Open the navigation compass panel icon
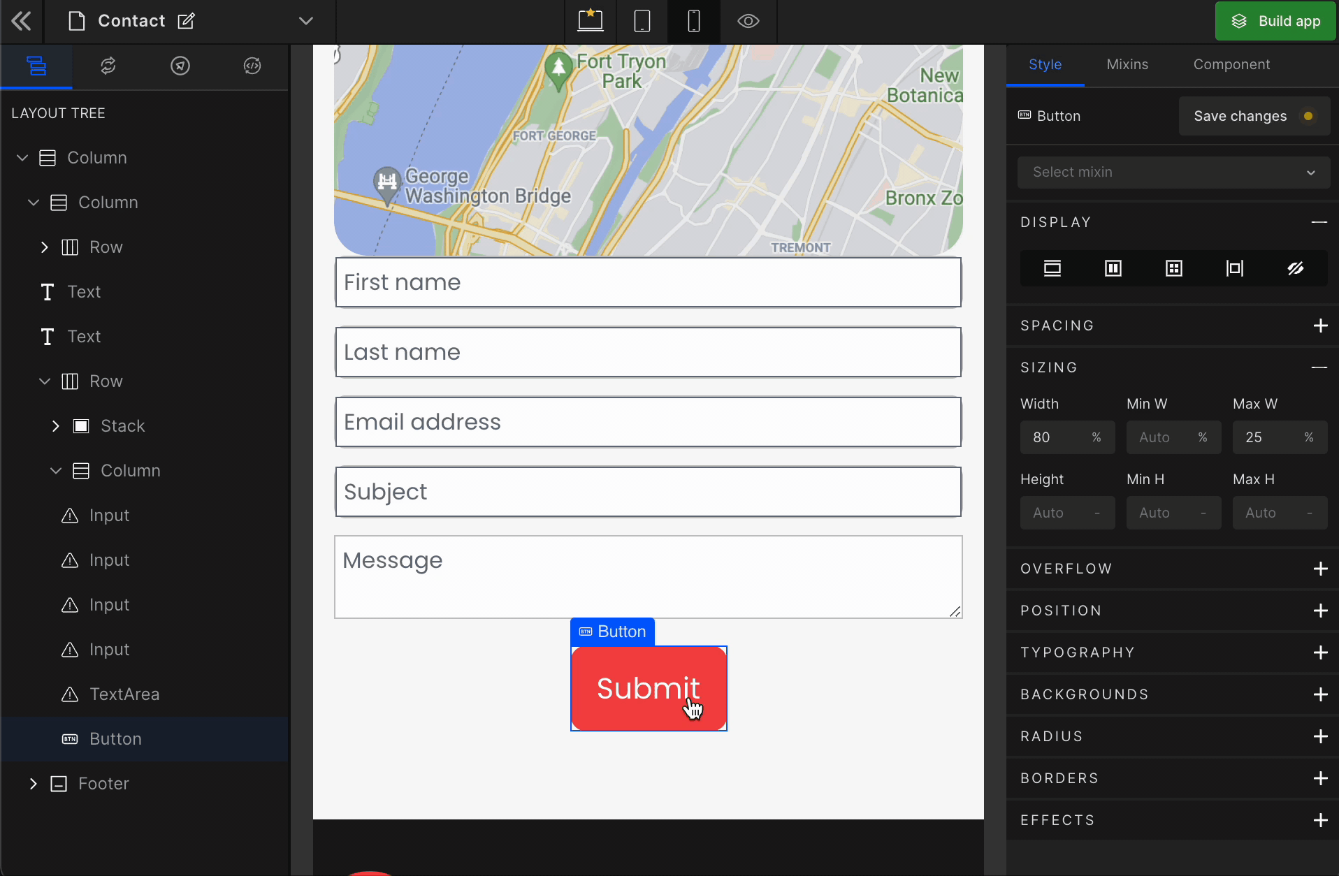The height and width of the screenshot is (876, 1339). coord(180,66)
